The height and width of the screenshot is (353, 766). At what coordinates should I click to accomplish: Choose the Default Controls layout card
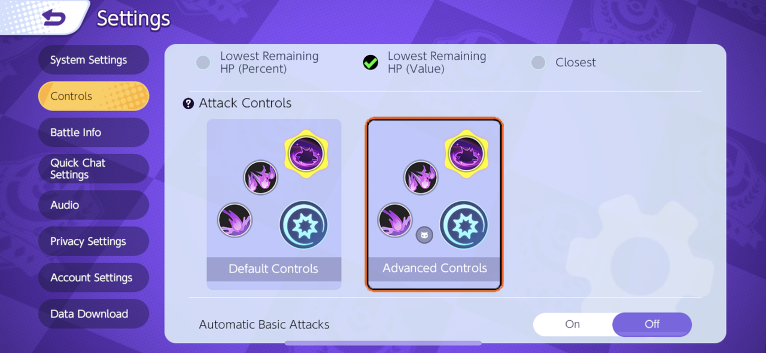tap(274, 204)
